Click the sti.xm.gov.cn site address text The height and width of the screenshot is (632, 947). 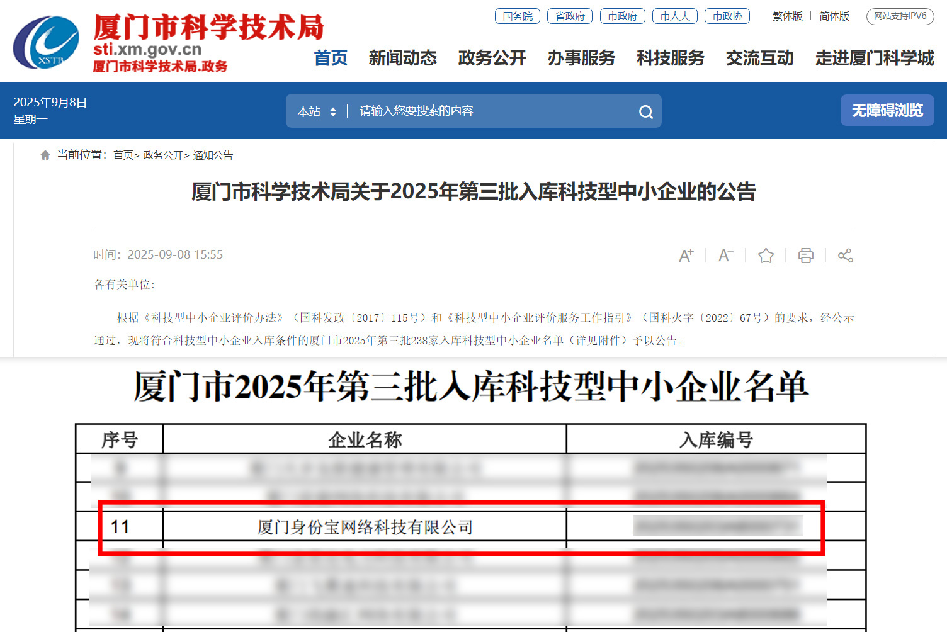pos(147,49)
